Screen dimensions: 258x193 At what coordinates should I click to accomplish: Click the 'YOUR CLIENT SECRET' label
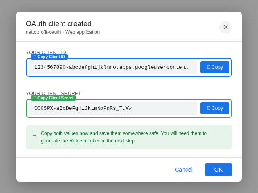pos(54,93)
